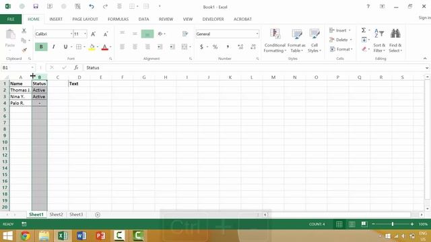
Task: Open the FILE tab
Action: [x=11, y=19]
